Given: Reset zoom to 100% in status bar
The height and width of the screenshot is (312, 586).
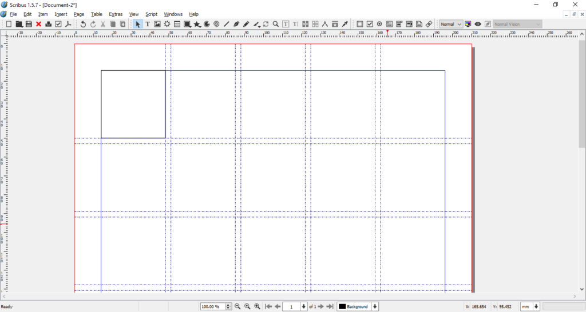Looking at the screenshot, I should click(x=247, y=306).
